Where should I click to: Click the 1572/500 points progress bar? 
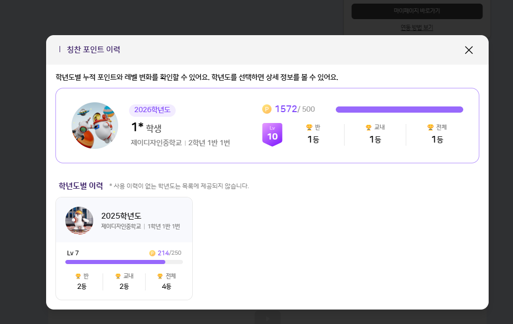click(399, 110)
